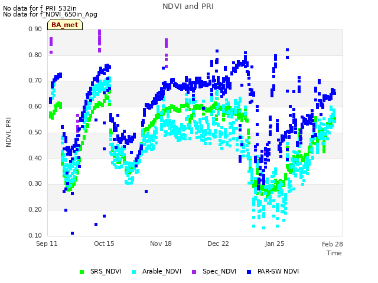Click the Dec 22 x-axis tick label
The height and width of the screenshot is (283, 378).
218,243
